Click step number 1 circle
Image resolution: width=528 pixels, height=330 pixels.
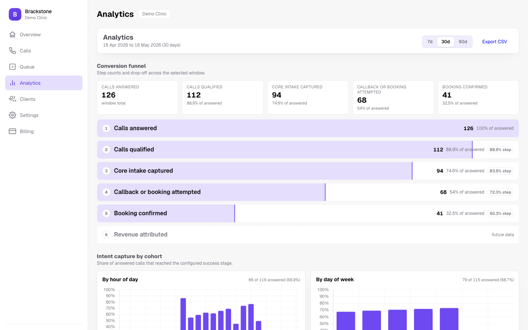tap(106, 128)
